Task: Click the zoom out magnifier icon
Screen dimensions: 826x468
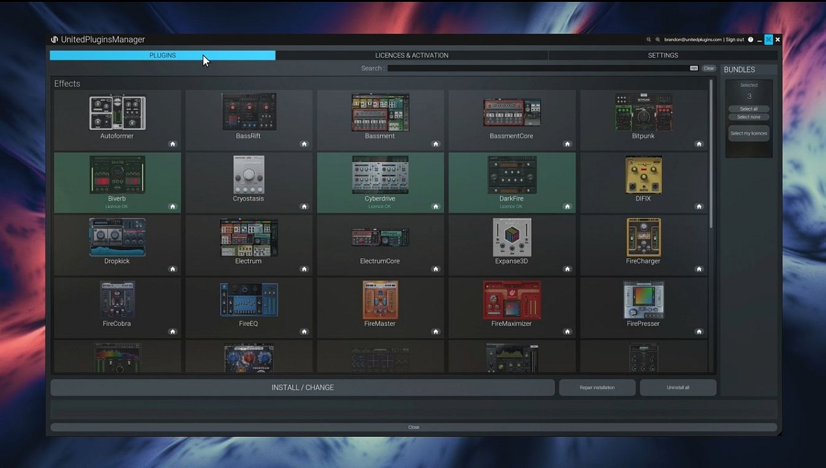Action: (x=648, y=40)
